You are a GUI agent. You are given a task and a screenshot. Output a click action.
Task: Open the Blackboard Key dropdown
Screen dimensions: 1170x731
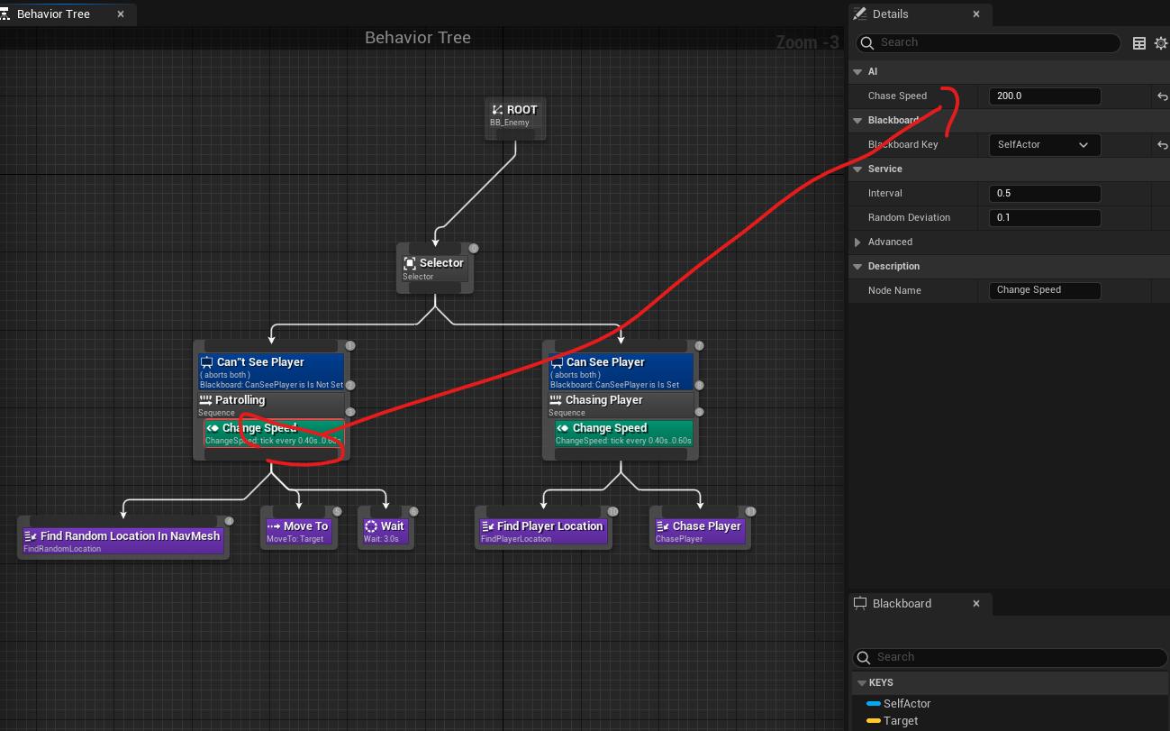1045,144
